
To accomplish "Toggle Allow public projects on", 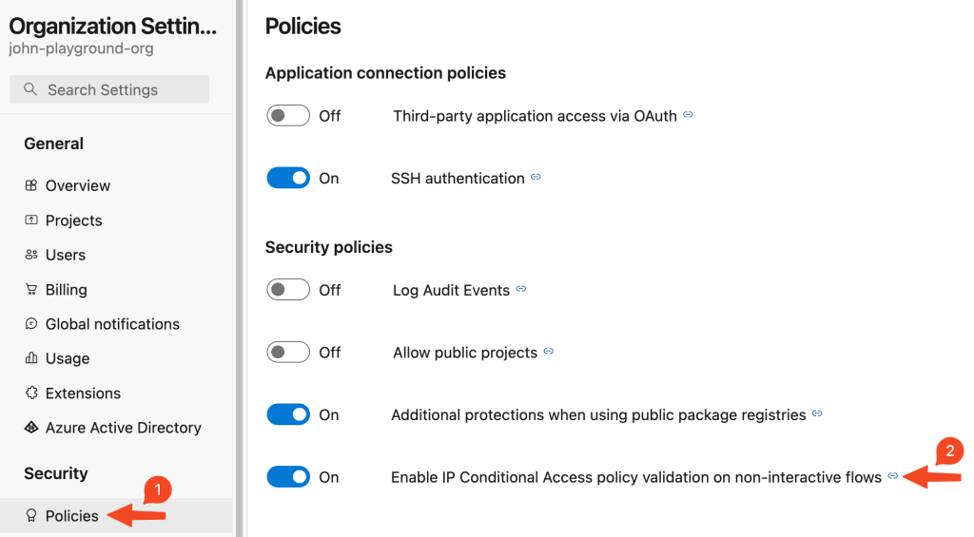I will [288, 353].
